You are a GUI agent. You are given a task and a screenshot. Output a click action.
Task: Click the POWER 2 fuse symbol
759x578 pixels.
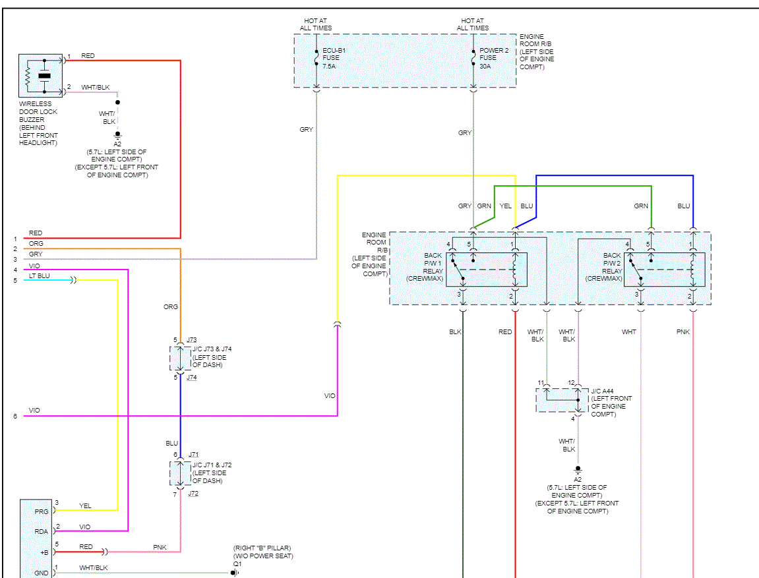[x=473, y=57]
